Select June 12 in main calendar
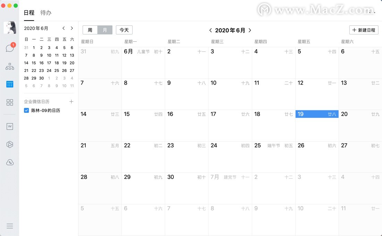Image resolution: width=382 pixels, height=236 pixels. pos(317,94)
